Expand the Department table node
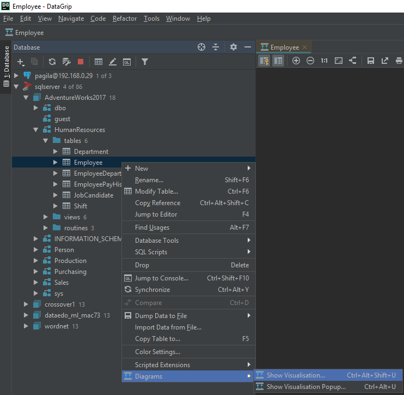404x395 pixels. (56, 152)
